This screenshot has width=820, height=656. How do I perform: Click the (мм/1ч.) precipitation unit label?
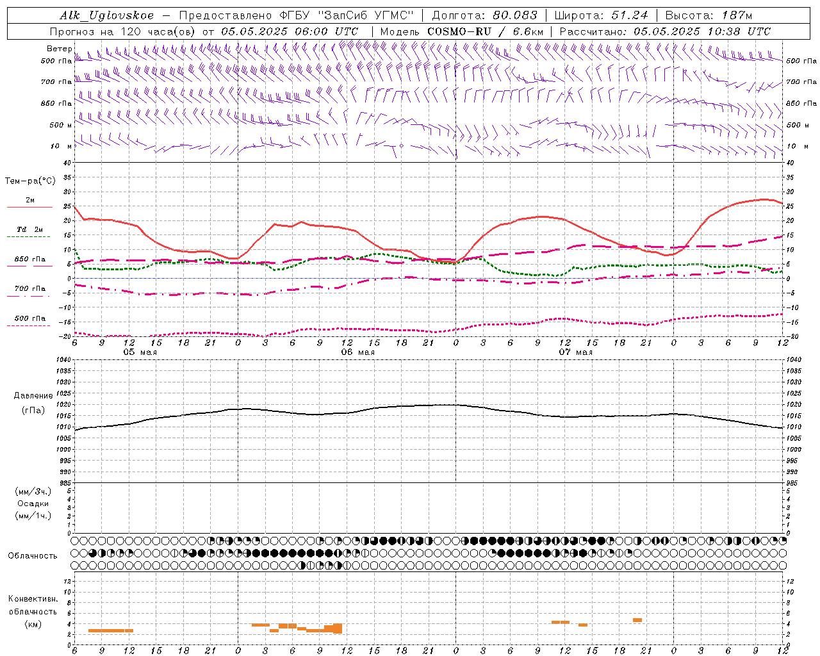[33, 516]
